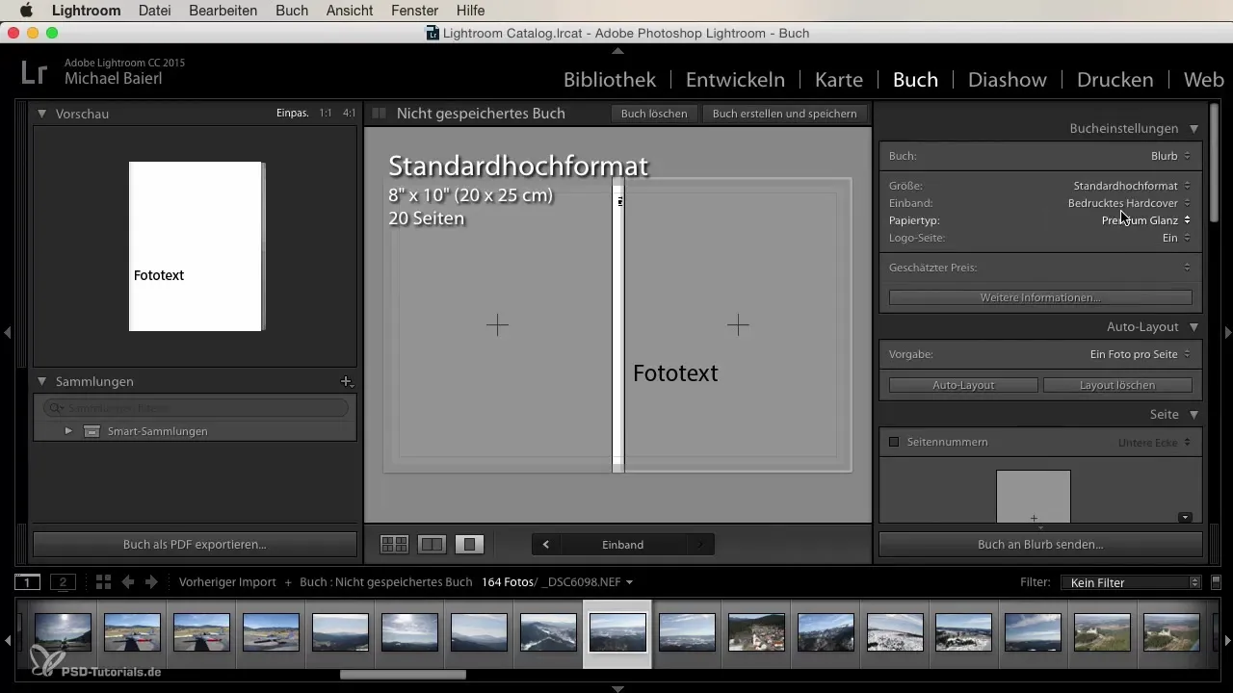The image size is (1233, 693).
Task: Click the Apple menu icon
Action: (26, 11)
